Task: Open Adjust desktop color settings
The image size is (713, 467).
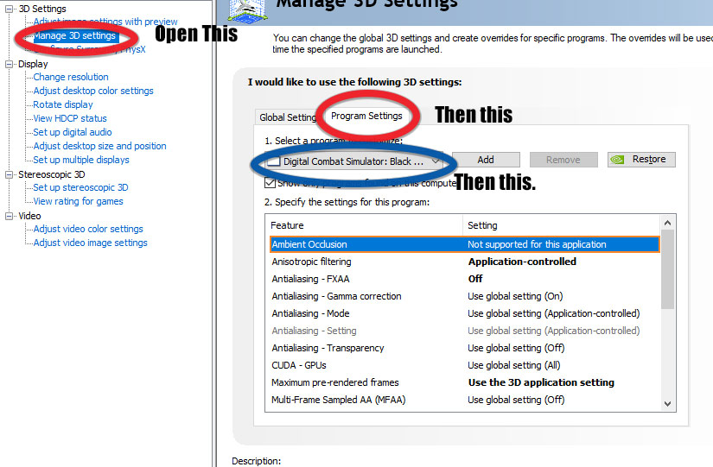Action: (x=93, y=91)
